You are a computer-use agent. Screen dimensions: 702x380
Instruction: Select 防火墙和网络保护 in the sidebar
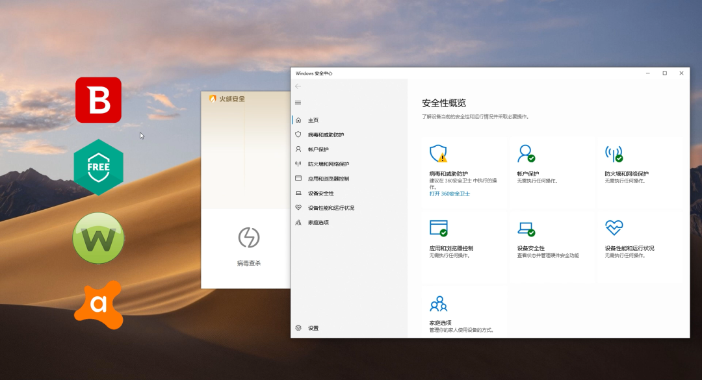pyautogui.click(x=330, y=164)
